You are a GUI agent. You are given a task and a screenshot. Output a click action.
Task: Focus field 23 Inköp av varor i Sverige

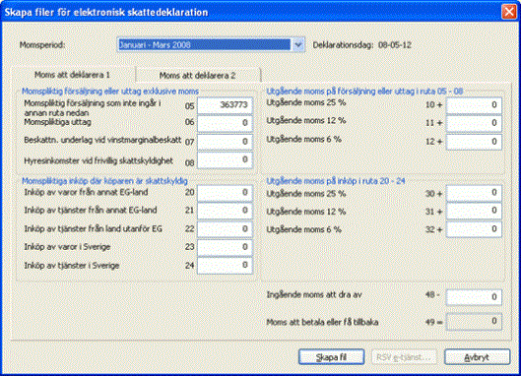pyautogui.click(x=225, y=247)
